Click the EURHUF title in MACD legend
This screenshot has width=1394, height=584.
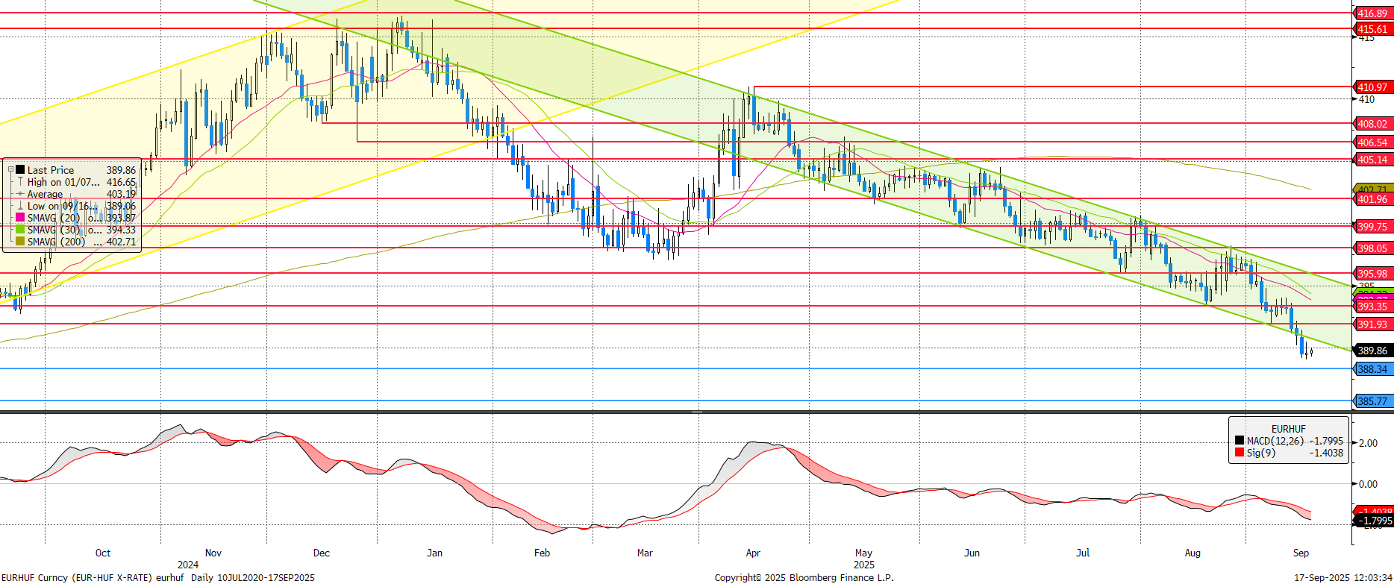tap(1289, 429)
